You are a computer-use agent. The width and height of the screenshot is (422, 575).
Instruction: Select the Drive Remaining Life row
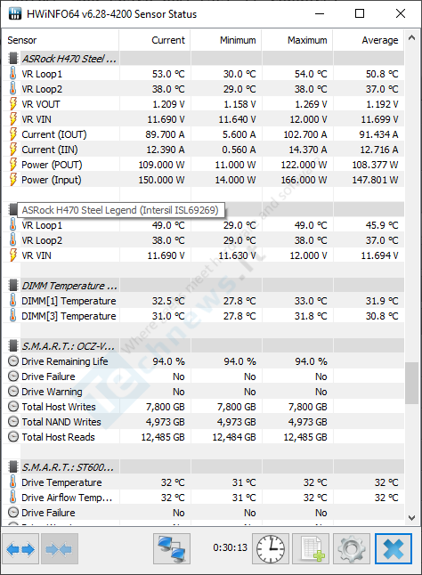click(204, 361)
